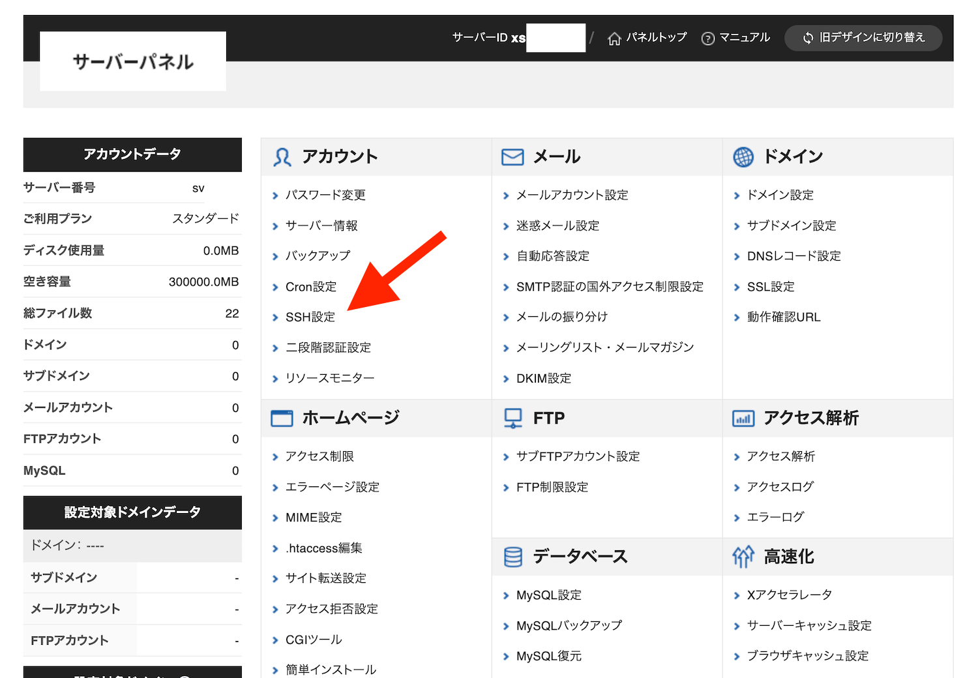This screenshot has width=978, height=678.
Task: Open パネルトップ in the header
Action: [655, 38]
